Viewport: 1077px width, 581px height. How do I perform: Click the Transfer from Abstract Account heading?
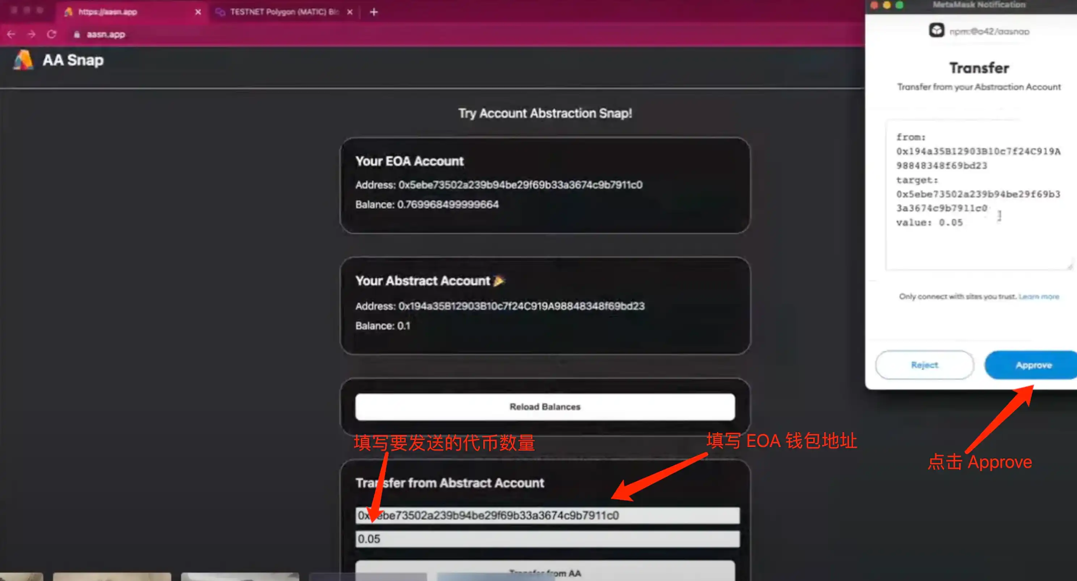[x=450, y=483]
